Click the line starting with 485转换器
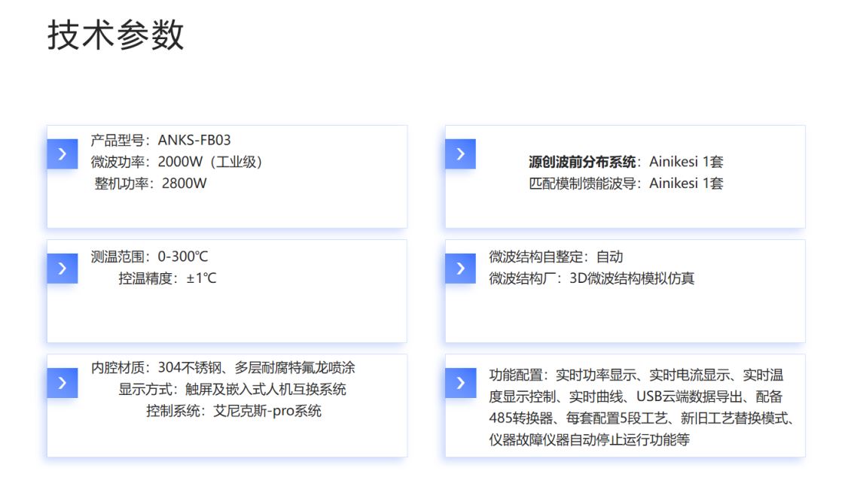The image size is (851, 477). pyautogui.click(x=642, y=418)
